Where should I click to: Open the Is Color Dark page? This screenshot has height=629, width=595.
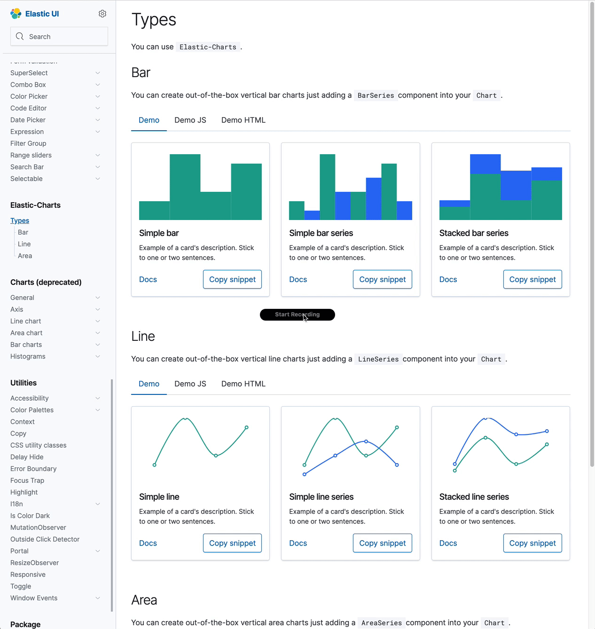[30, 516]
